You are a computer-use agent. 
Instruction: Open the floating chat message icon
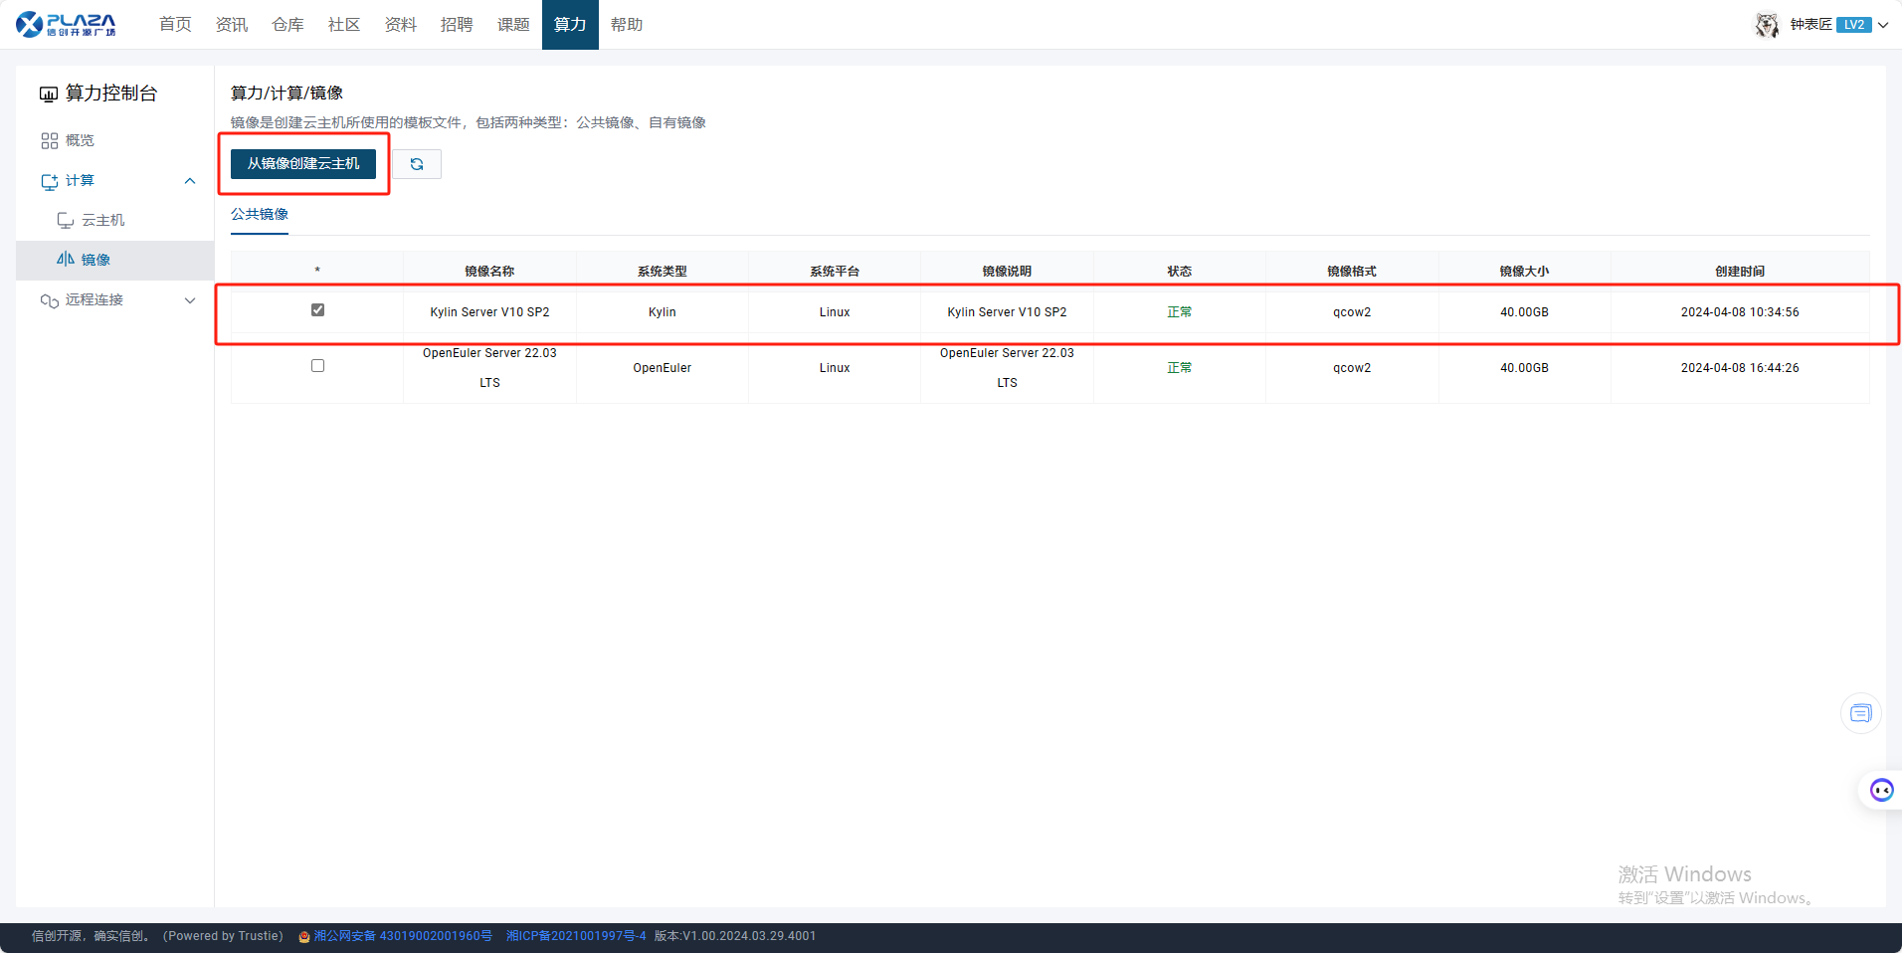click(x=1860, y=713)
